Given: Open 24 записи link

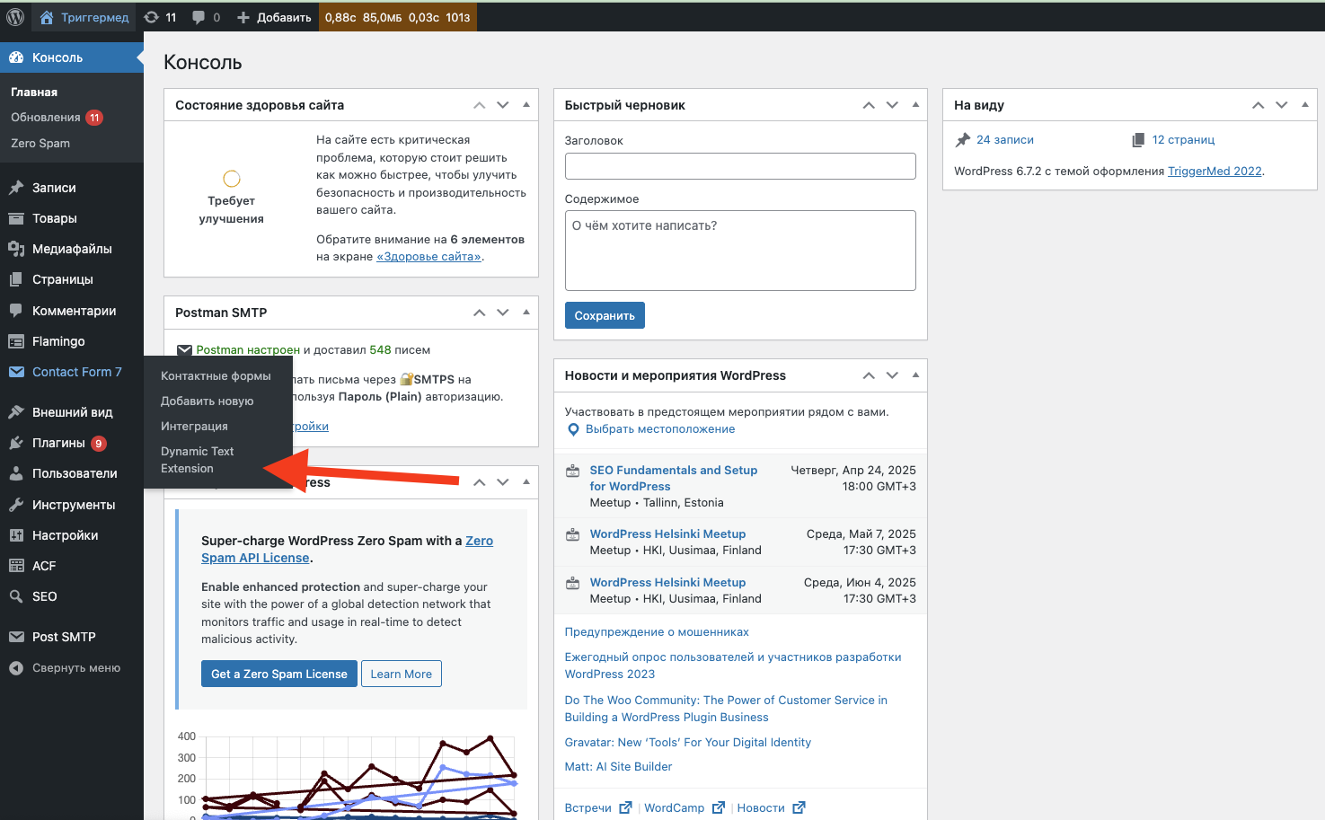Looking at the screenshot, I should pos(1005,140).
